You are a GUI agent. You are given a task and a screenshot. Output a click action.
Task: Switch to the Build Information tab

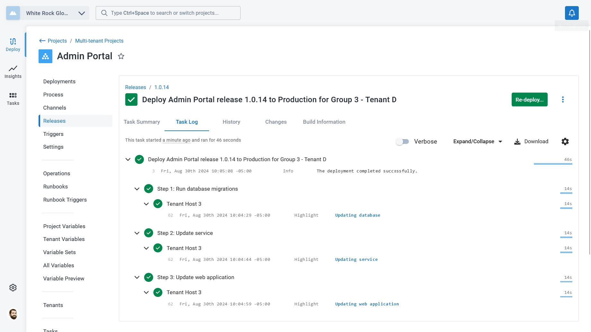[x=324, y=122]
